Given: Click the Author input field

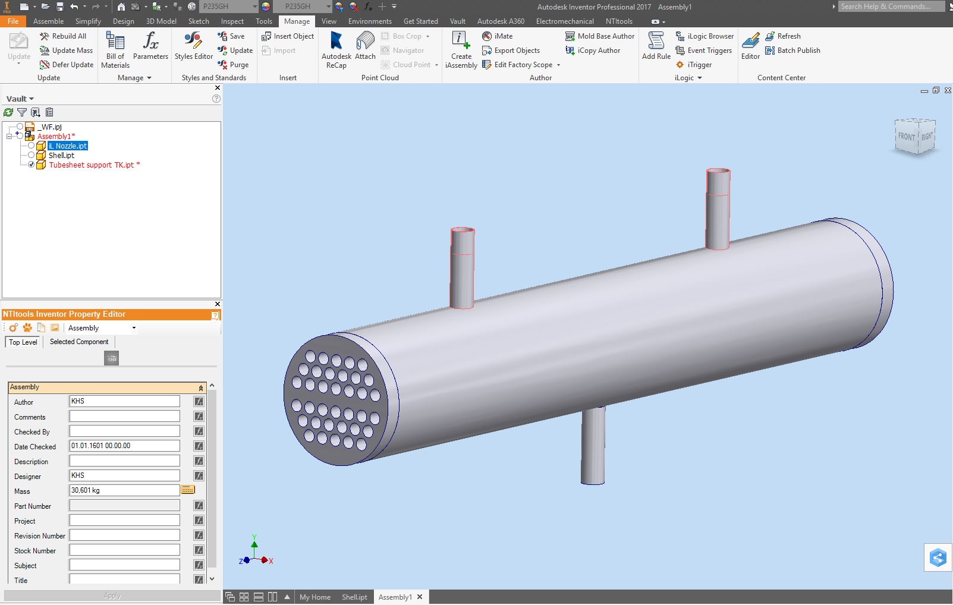Looking at the screenshot, I should 124,402.
